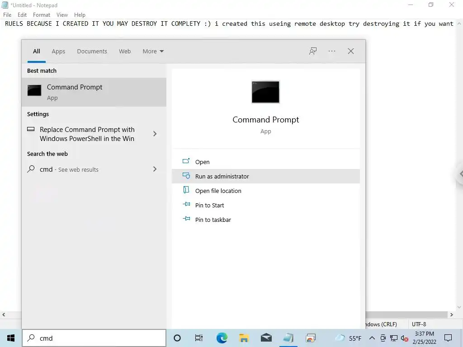Choose Pin to taskbar

coord(266,220)
